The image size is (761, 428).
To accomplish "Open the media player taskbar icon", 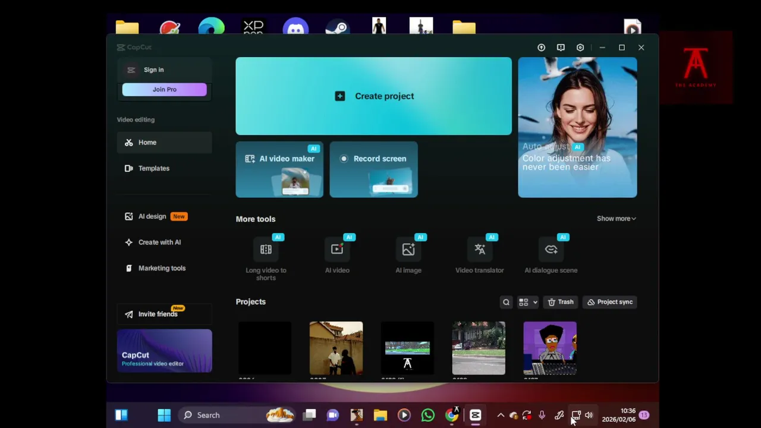I will tap(404, 415).
